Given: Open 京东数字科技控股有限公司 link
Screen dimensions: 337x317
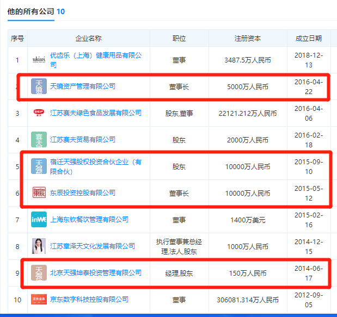Looking at the screenshot, I should point(89,299).
